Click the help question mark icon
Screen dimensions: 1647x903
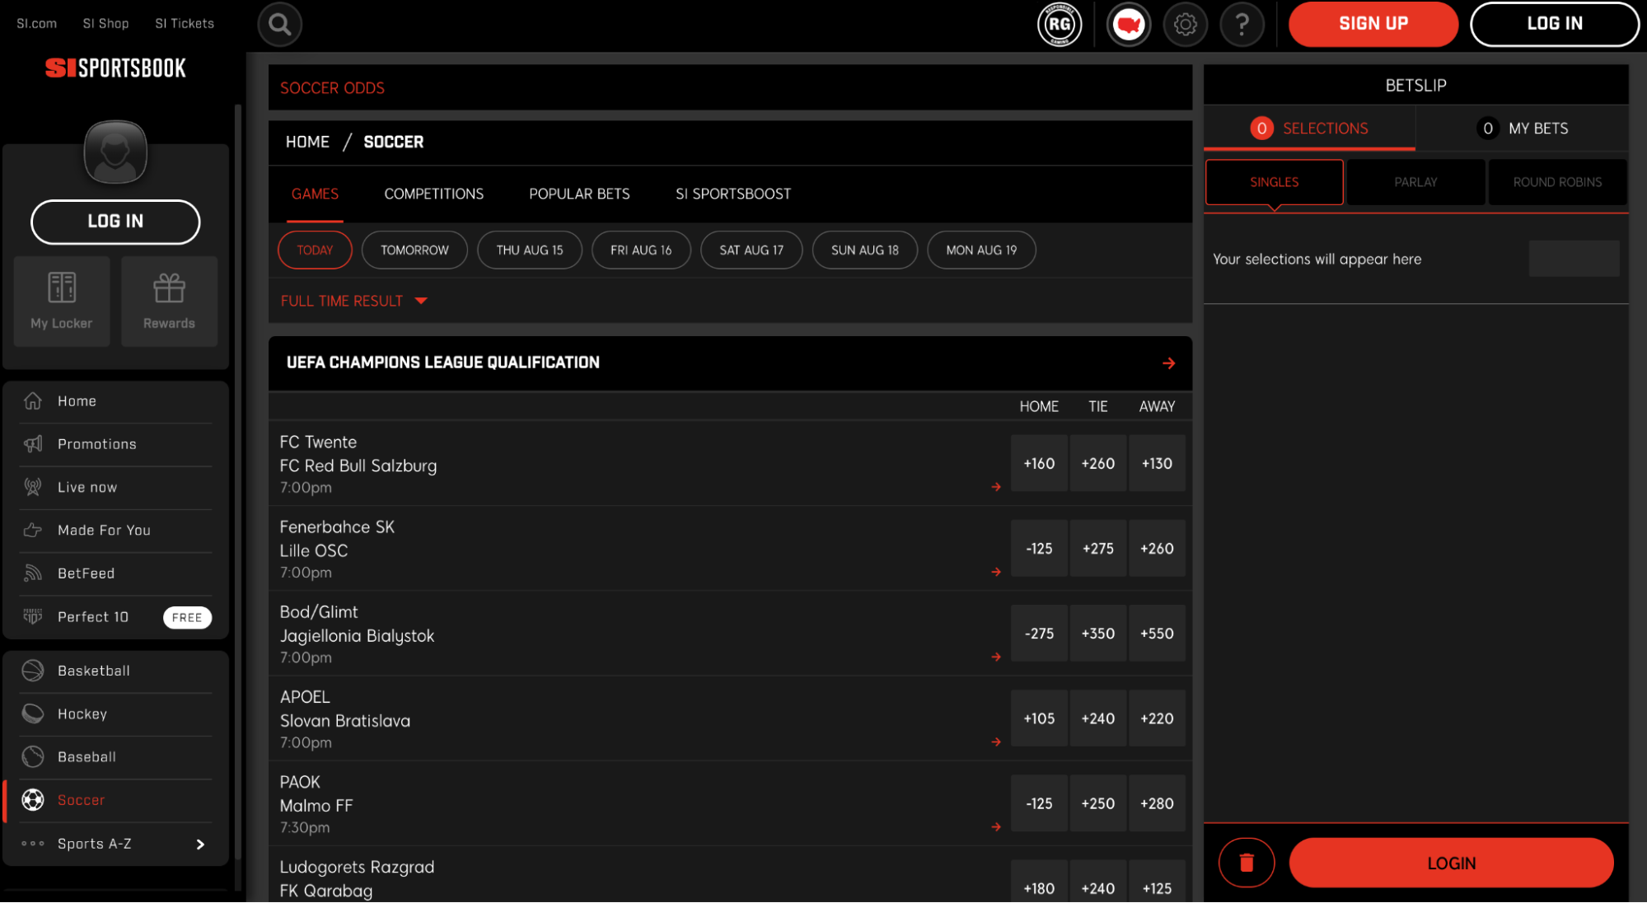coord(1242,24)
